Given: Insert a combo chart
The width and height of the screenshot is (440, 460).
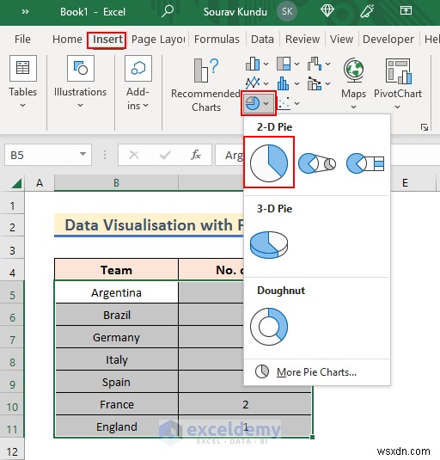Looking at the screenshot, I should point(315,83).
